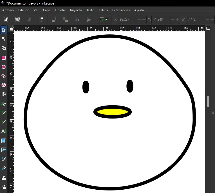Open the Trayecto menu
215x193 pixels.
pos(76,10)
